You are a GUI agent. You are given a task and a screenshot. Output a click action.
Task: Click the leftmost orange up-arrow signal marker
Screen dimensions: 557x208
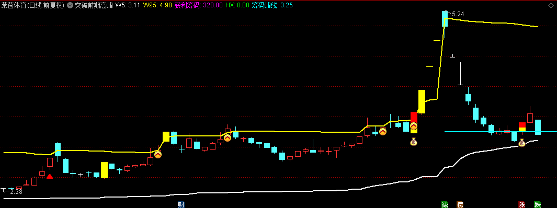point(158,154)
